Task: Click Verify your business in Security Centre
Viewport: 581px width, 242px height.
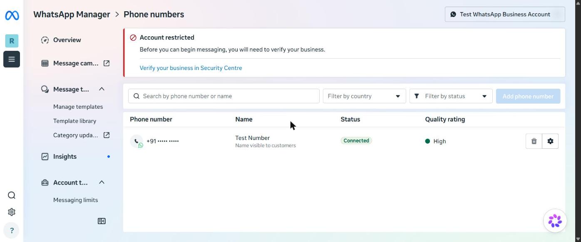Action: [191, 68]
